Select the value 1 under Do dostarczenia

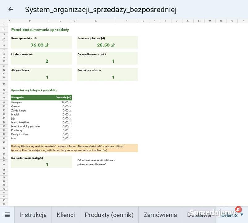click(x=47, y=164)
